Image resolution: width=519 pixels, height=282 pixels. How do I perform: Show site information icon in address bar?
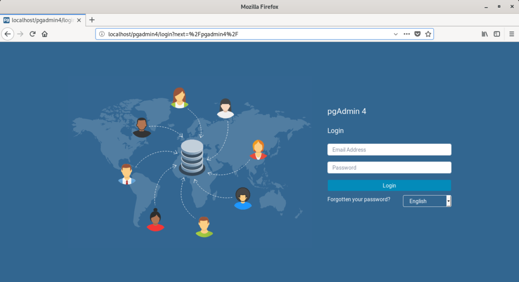tap(102, 34)
